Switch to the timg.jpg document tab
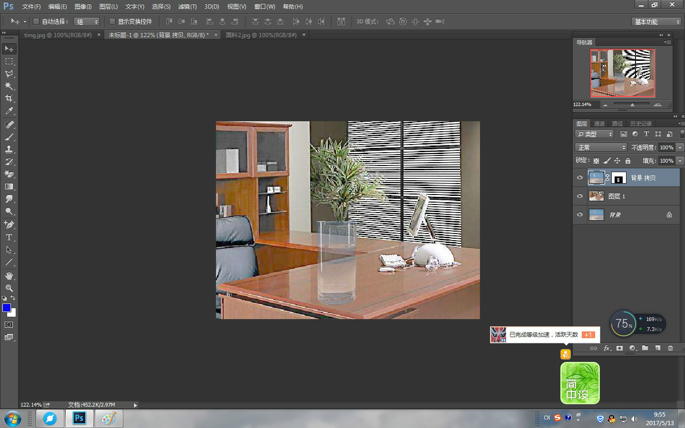The width and height of the screenshot is (685, 428). click(x=58, y=35)
